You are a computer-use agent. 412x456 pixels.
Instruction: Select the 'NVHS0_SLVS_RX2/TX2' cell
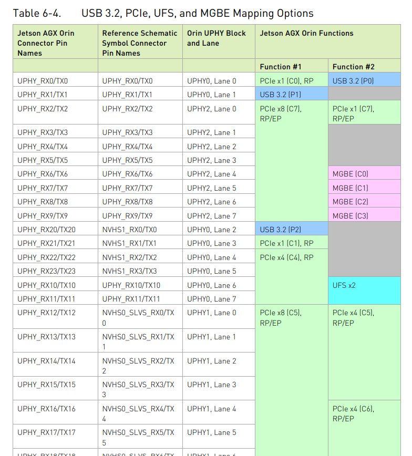(x=140, y=365)
